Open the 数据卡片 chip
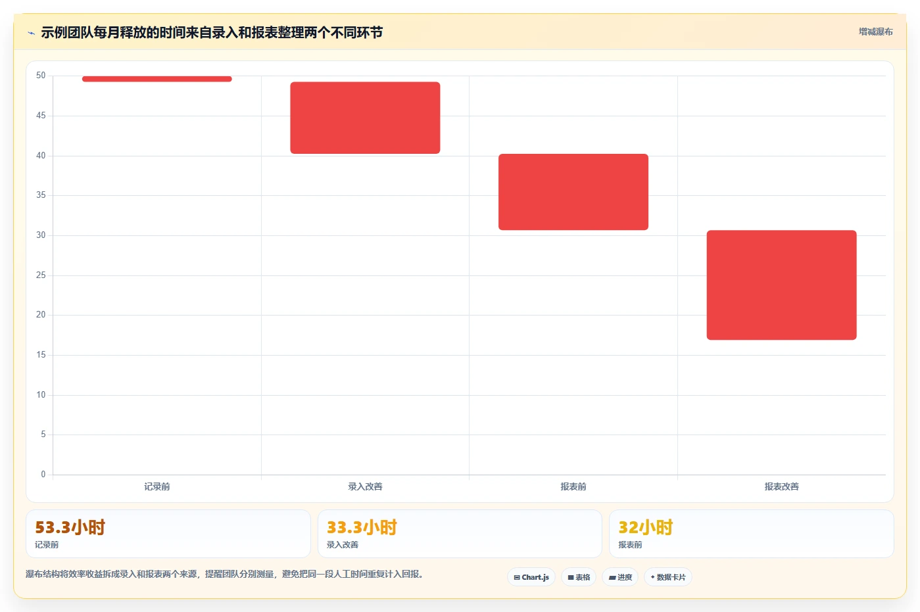 668,577
